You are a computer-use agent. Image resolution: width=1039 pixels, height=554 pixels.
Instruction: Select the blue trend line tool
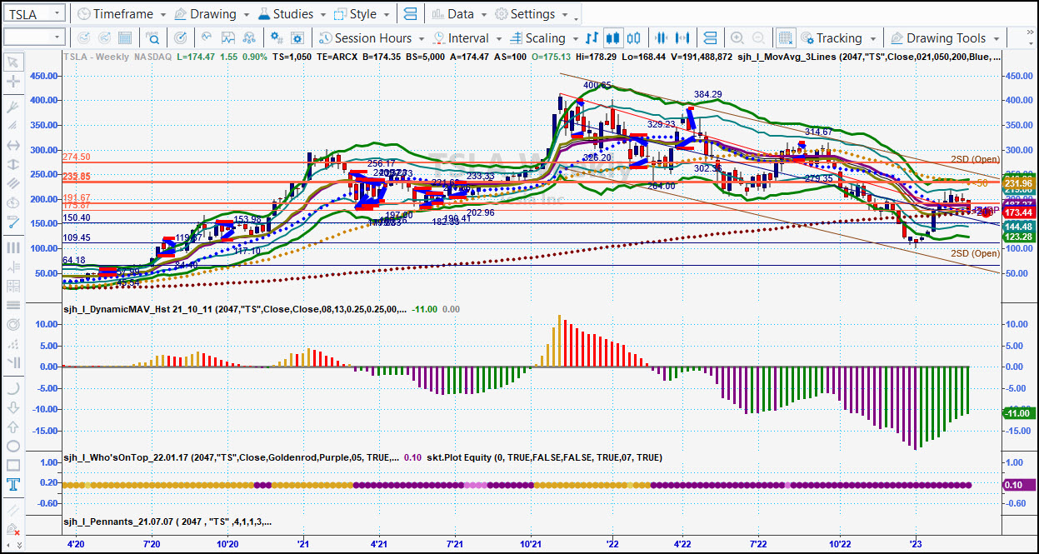(12, 222)
